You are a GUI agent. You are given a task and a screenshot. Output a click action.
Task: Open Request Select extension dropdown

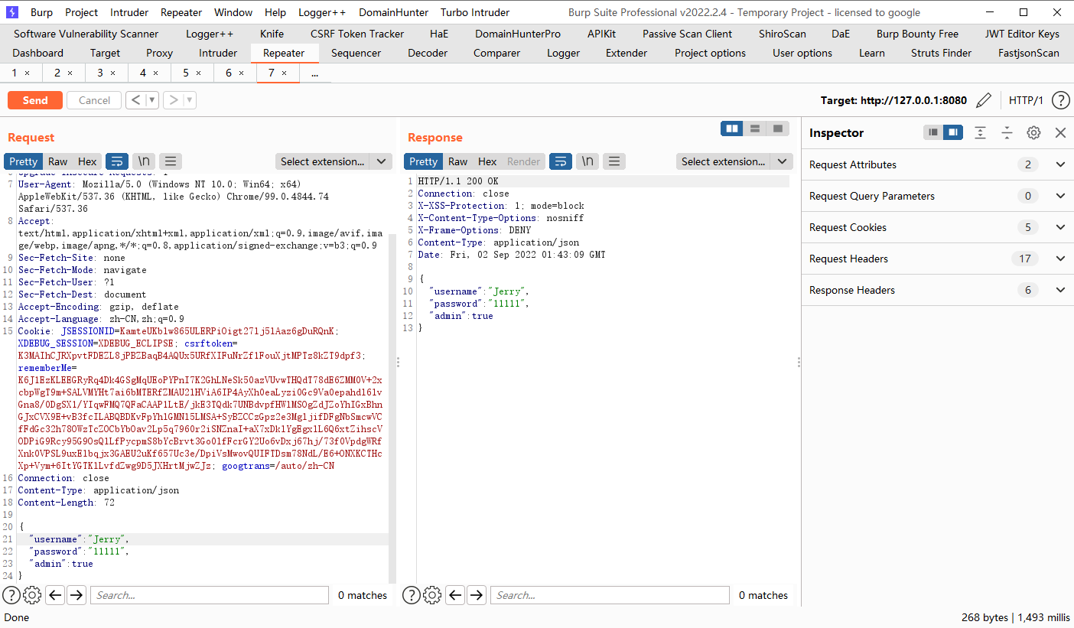pyautogui.click(x=334, y=161)
